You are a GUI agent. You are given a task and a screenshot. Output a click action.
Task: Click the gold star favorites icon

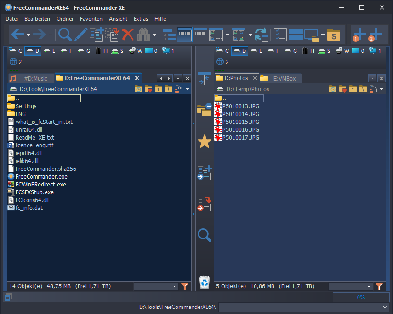click(205, 141)
